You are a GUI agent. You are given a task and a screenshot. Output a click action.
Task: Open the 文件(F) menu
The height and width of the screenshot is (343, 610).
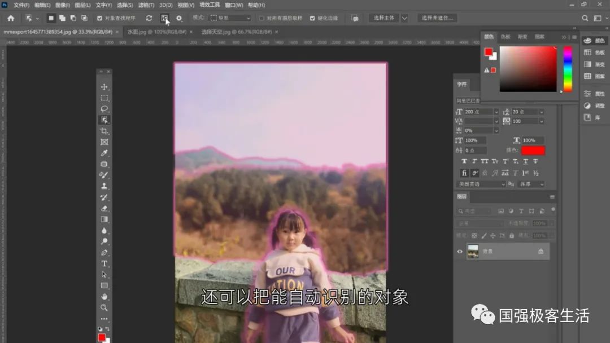pos(21,5)
